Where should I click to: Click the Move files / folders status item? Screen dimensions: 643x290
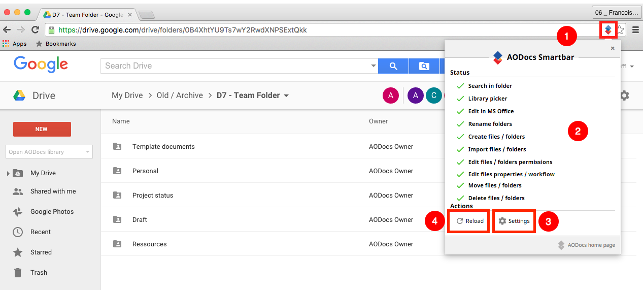click(x=489, y=185)
